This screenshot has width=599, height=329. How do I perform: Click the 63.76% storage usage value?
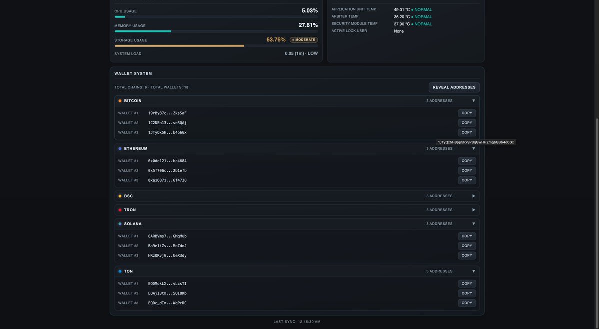276,40
